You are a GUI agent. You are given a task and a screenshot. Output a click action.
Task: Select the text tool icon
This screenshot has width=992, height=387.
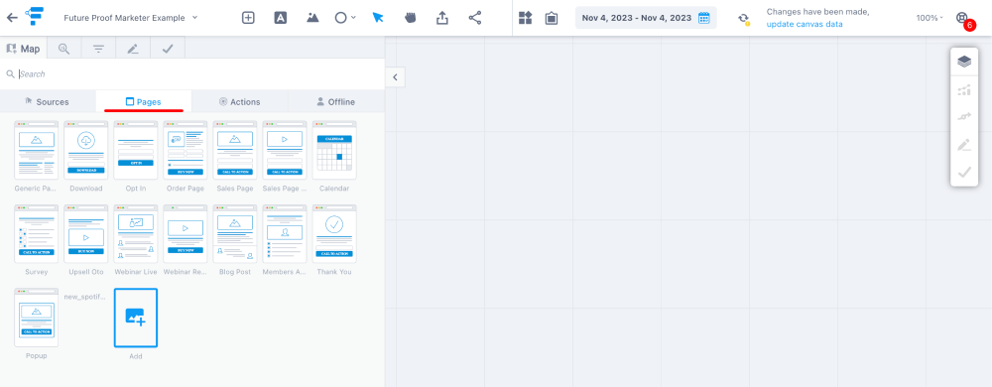281,18
